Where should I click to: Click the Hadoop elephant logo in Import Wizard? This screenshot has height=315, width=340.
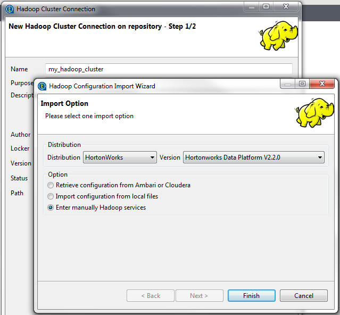pyautogui.click(x=316, y=112)
